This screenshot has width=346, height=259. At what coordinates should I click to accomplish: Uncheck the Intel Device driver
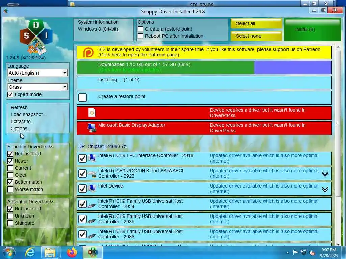[82, 189]
